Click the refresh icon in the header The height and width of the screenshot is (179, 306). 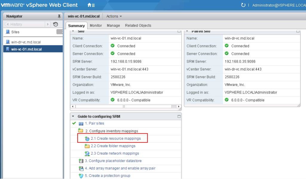coord(243,5)
